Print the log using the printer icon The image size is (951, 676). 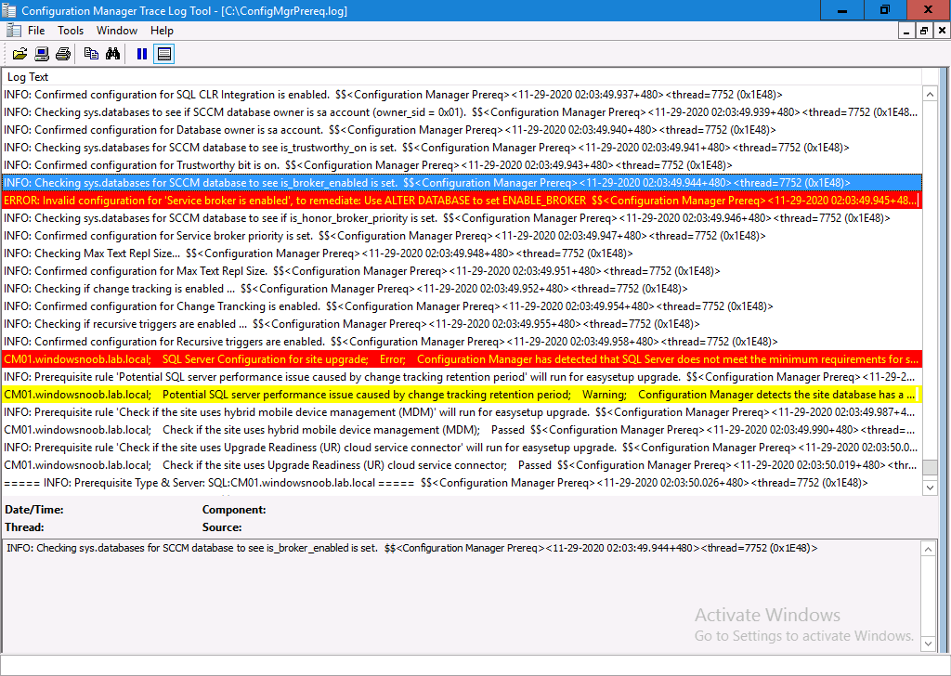tap(63, 54)
